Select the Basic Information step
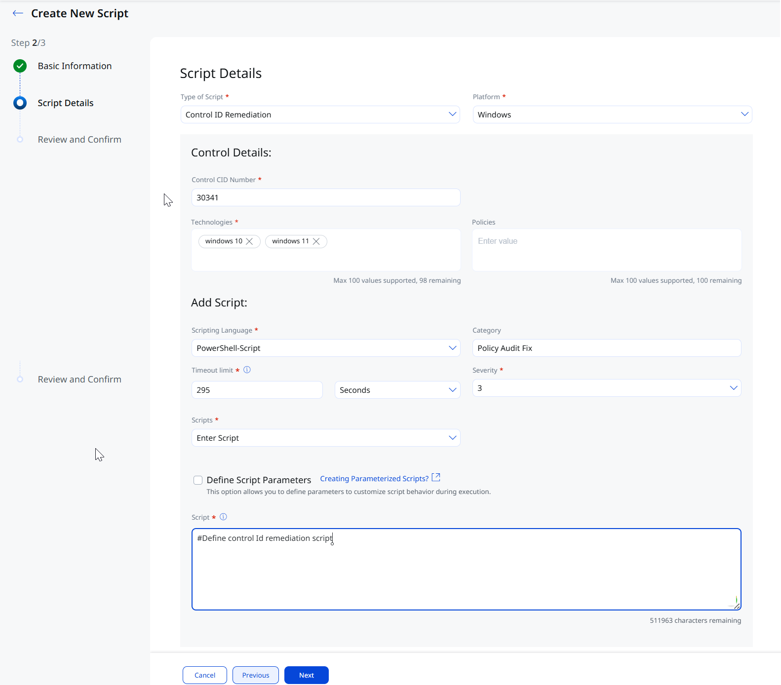The height and width of the screenshot is (685, 781). (75, 66)
